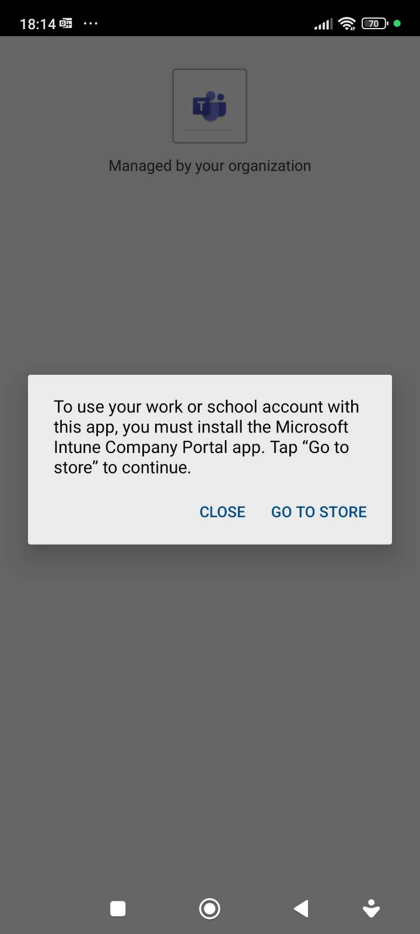This screenshot has height=934, width=420.
Task: Tap the "Intune Company Portal app" message line
Action: tap(201, 447)
